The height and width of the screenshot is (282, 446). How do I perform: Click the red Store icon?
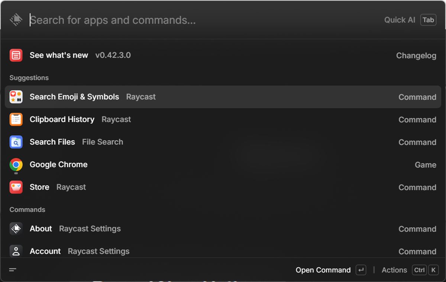pyautogui.click(x=16, y=187)
